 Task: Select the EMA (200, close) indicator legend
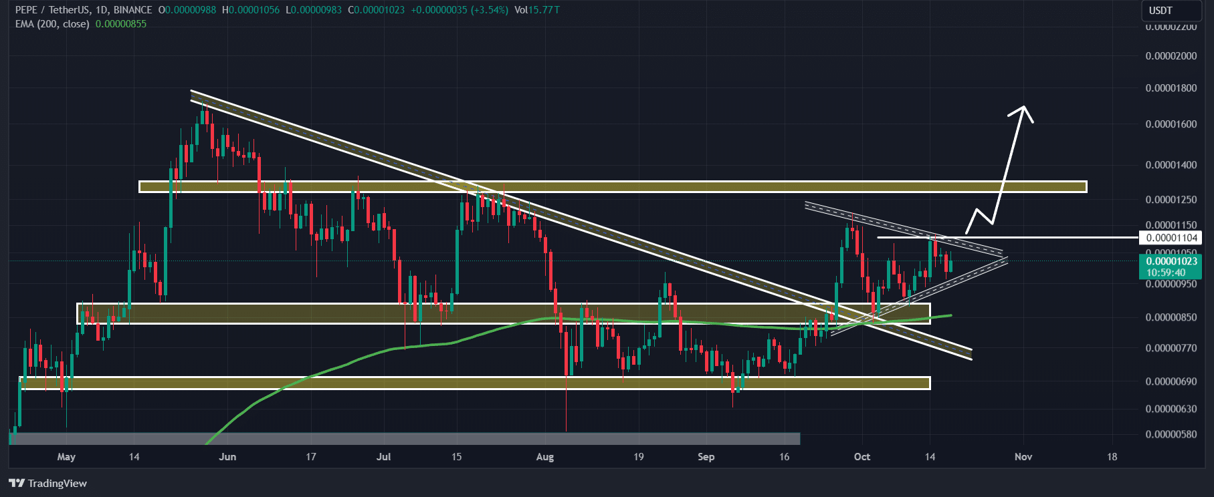(52, 24)
